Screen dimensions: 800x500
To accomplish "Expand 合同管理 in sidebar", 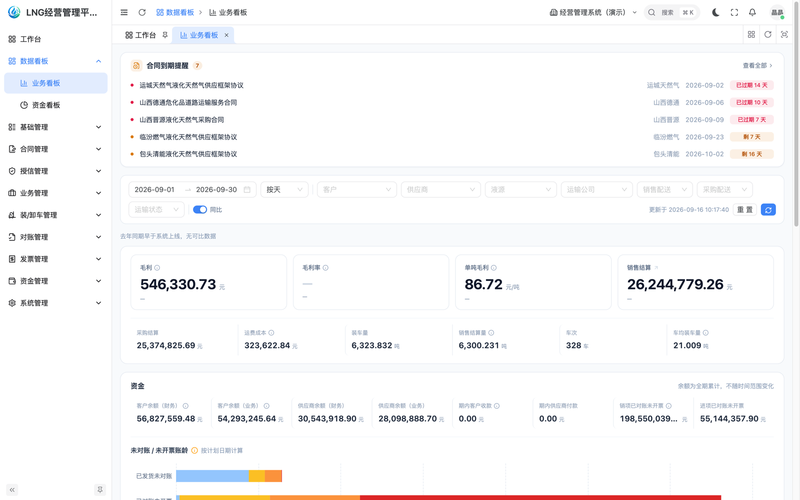I will [x=55, y=149].
